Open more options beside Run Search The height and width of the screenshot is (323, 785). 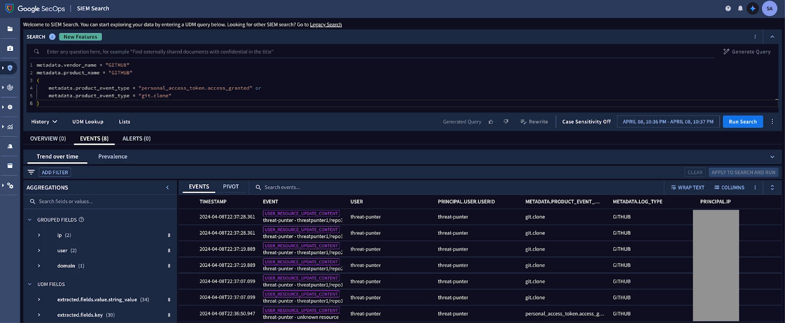[772, 122]
